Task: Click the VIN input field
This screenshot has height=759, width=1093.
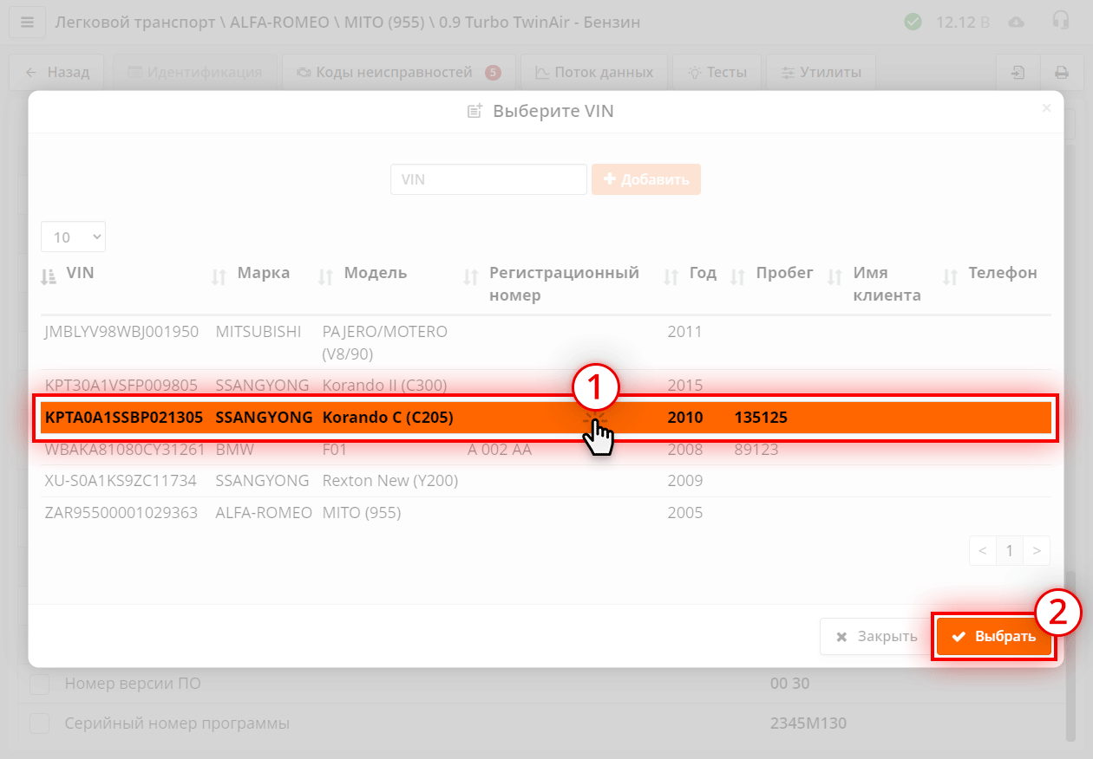Action: [x=488, y=179]
